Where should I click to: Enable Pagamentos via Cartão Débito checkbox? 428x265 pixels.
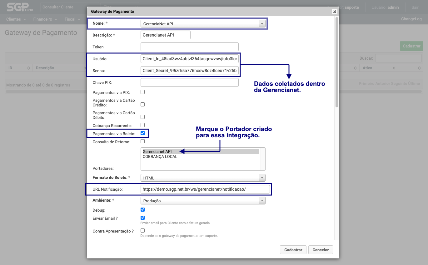[142, 117]
